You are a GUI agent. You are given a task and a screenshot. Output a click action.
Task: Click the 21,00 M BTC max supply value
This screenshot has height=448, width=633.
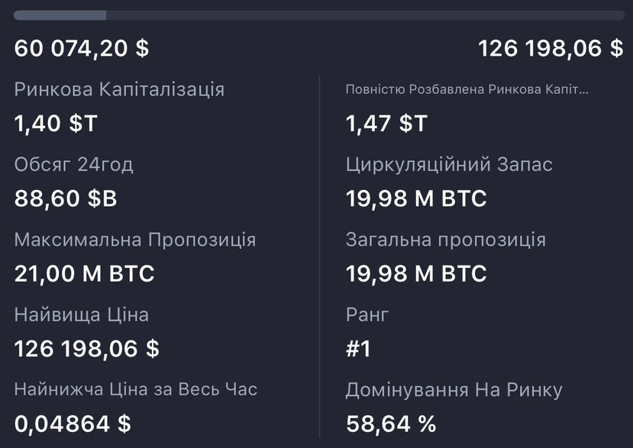84,273
